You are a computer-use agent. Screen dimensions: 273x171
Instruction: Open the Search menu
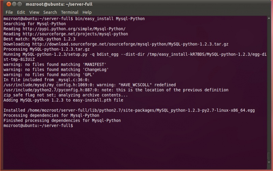tap(50, 12)
